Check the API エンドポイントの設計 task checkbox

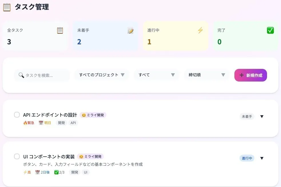pyautogui.click(x=17, y=115)
